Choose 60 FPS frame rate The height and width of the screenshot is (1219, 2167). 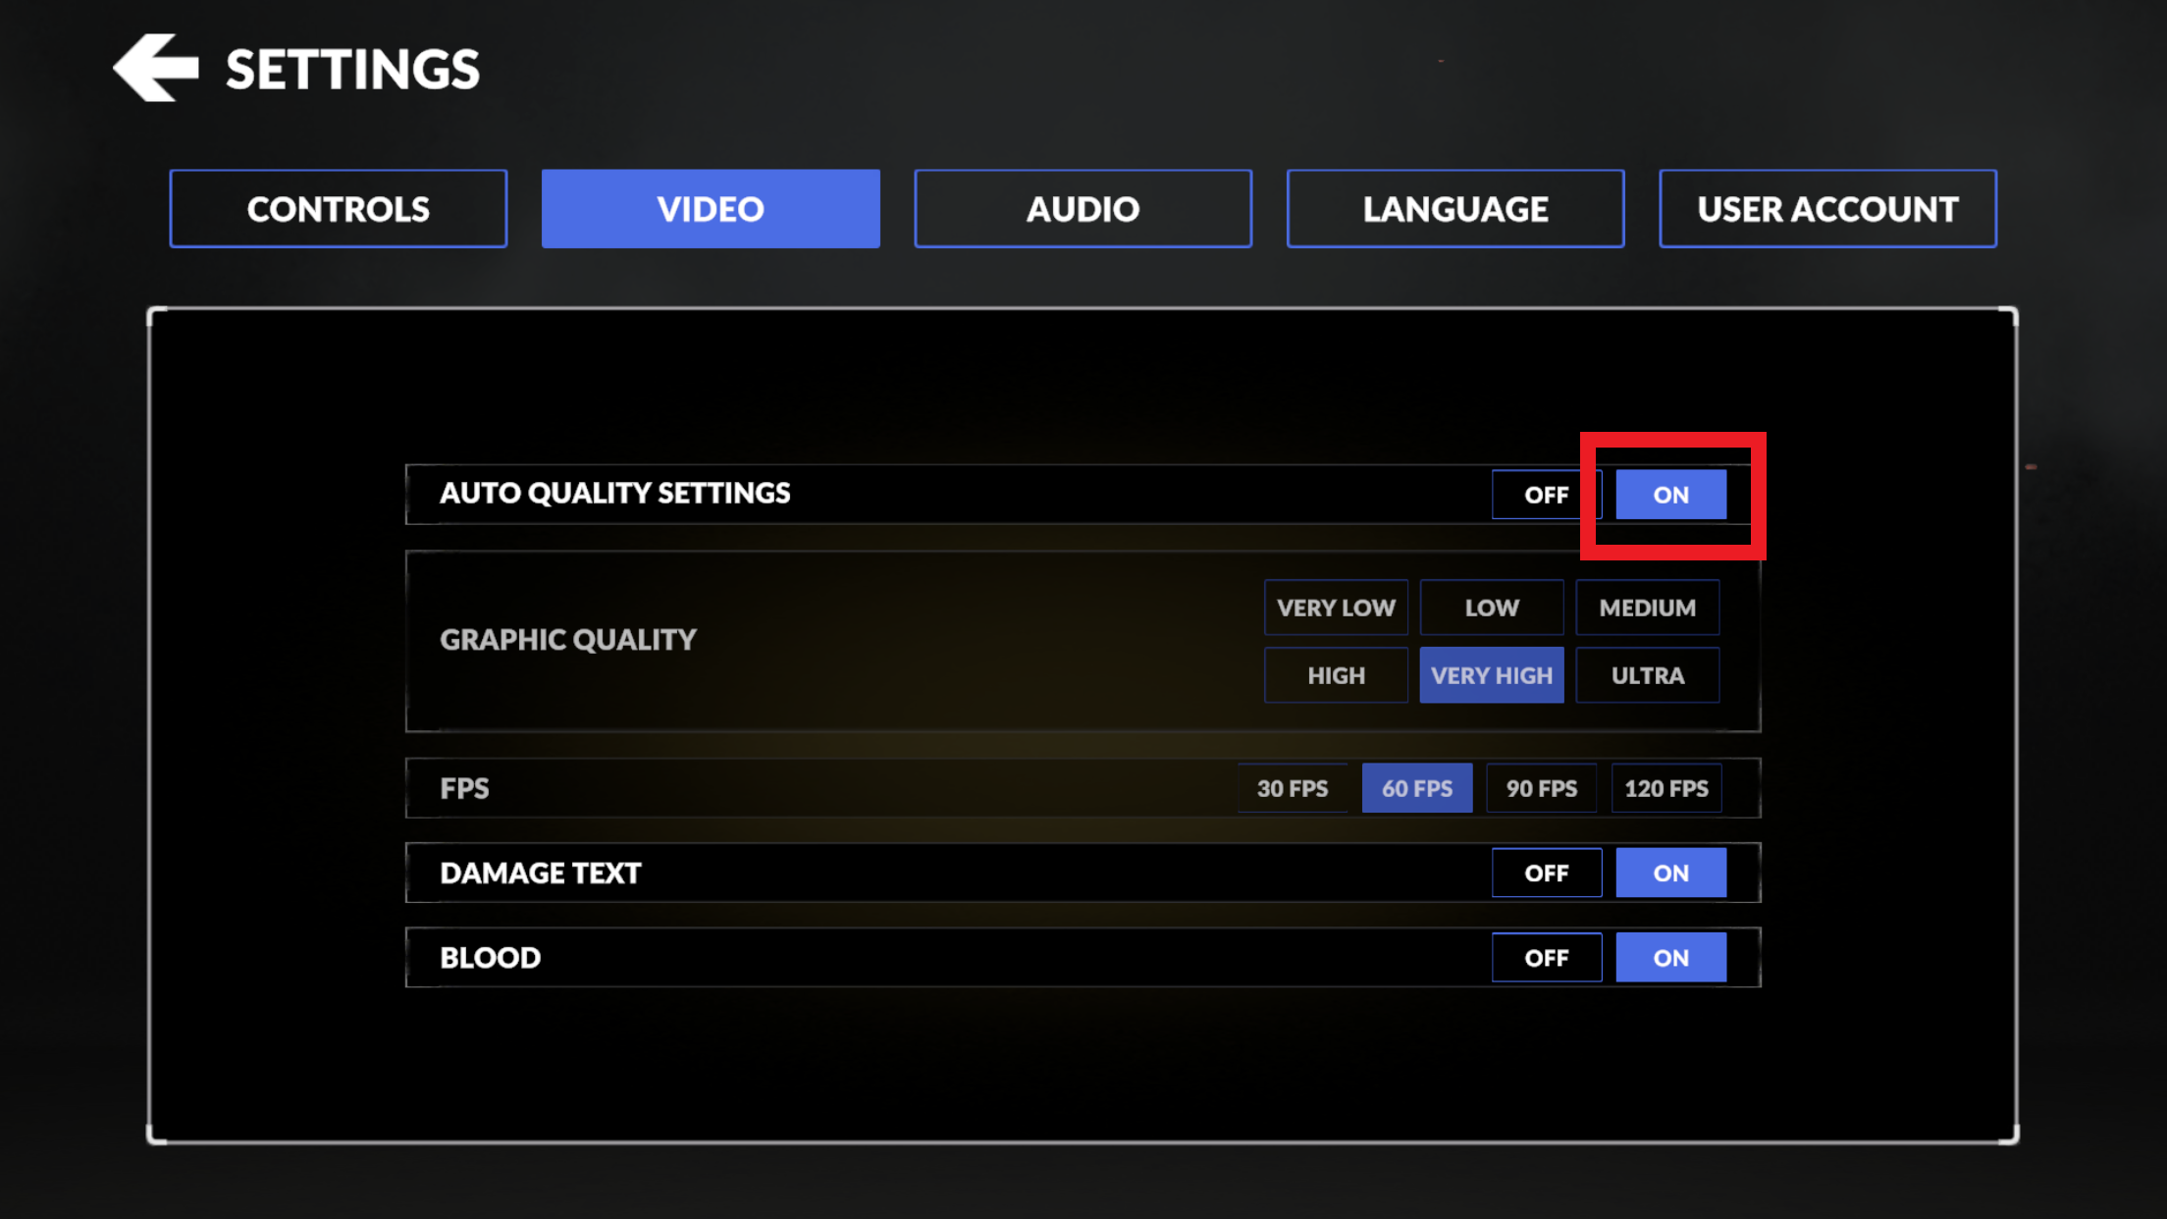[1416, 788]
